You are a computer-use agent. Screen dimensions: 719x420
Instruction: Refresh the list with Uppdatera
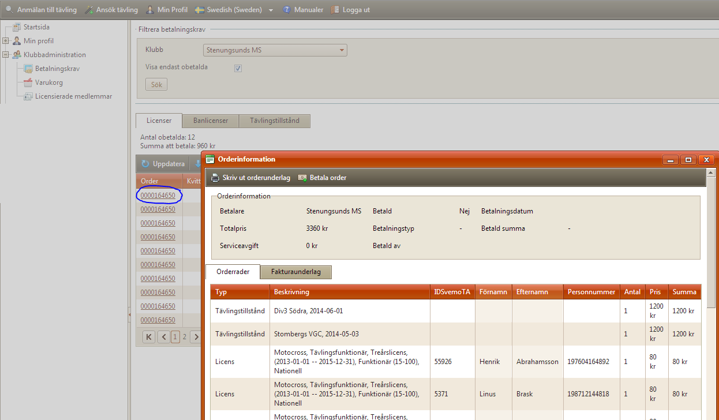click(x=163, y=164)
